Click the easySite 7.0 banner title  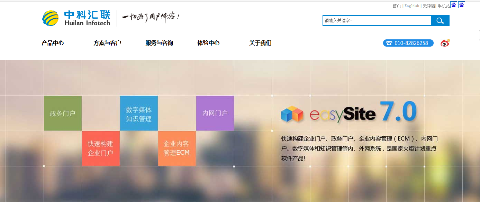tap(363, 112)
